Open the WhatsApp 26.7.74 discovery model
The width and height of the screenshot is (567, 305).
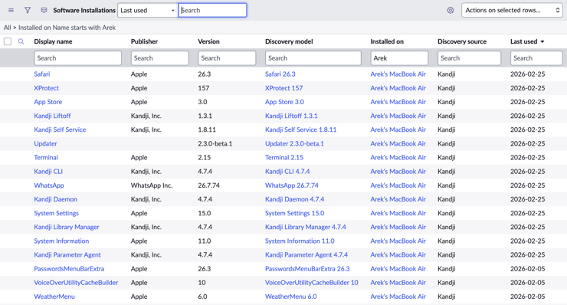point(292,185)
